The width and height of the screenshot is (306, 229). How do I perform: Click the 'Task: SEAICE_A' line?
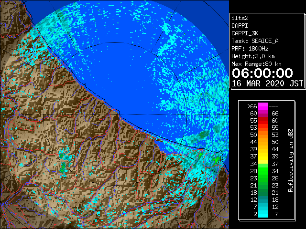(x=255, y=41)
